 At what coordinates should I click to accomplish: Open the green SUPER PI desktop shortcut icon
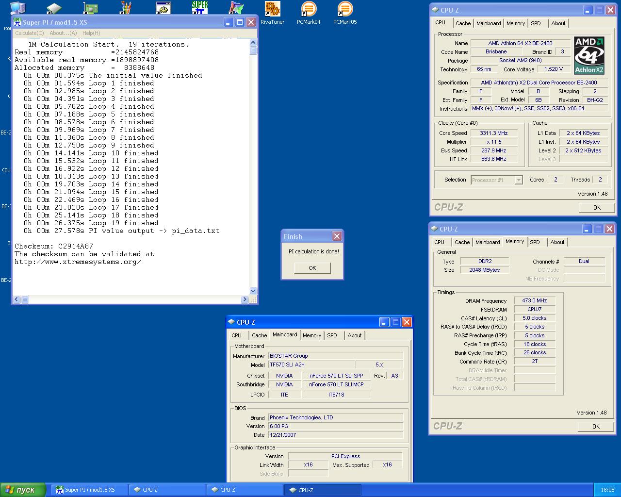pyautogui.click(x=199, y=8)
